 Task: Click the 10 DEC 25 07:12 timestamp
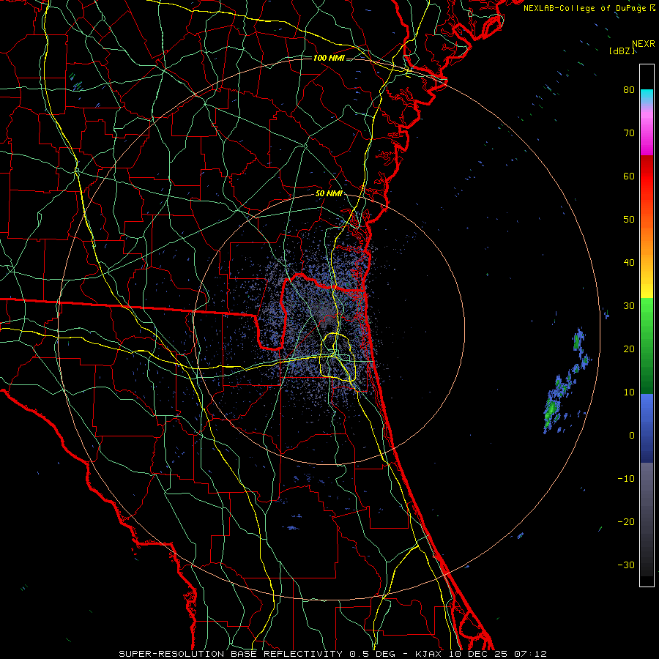(498, 654)
